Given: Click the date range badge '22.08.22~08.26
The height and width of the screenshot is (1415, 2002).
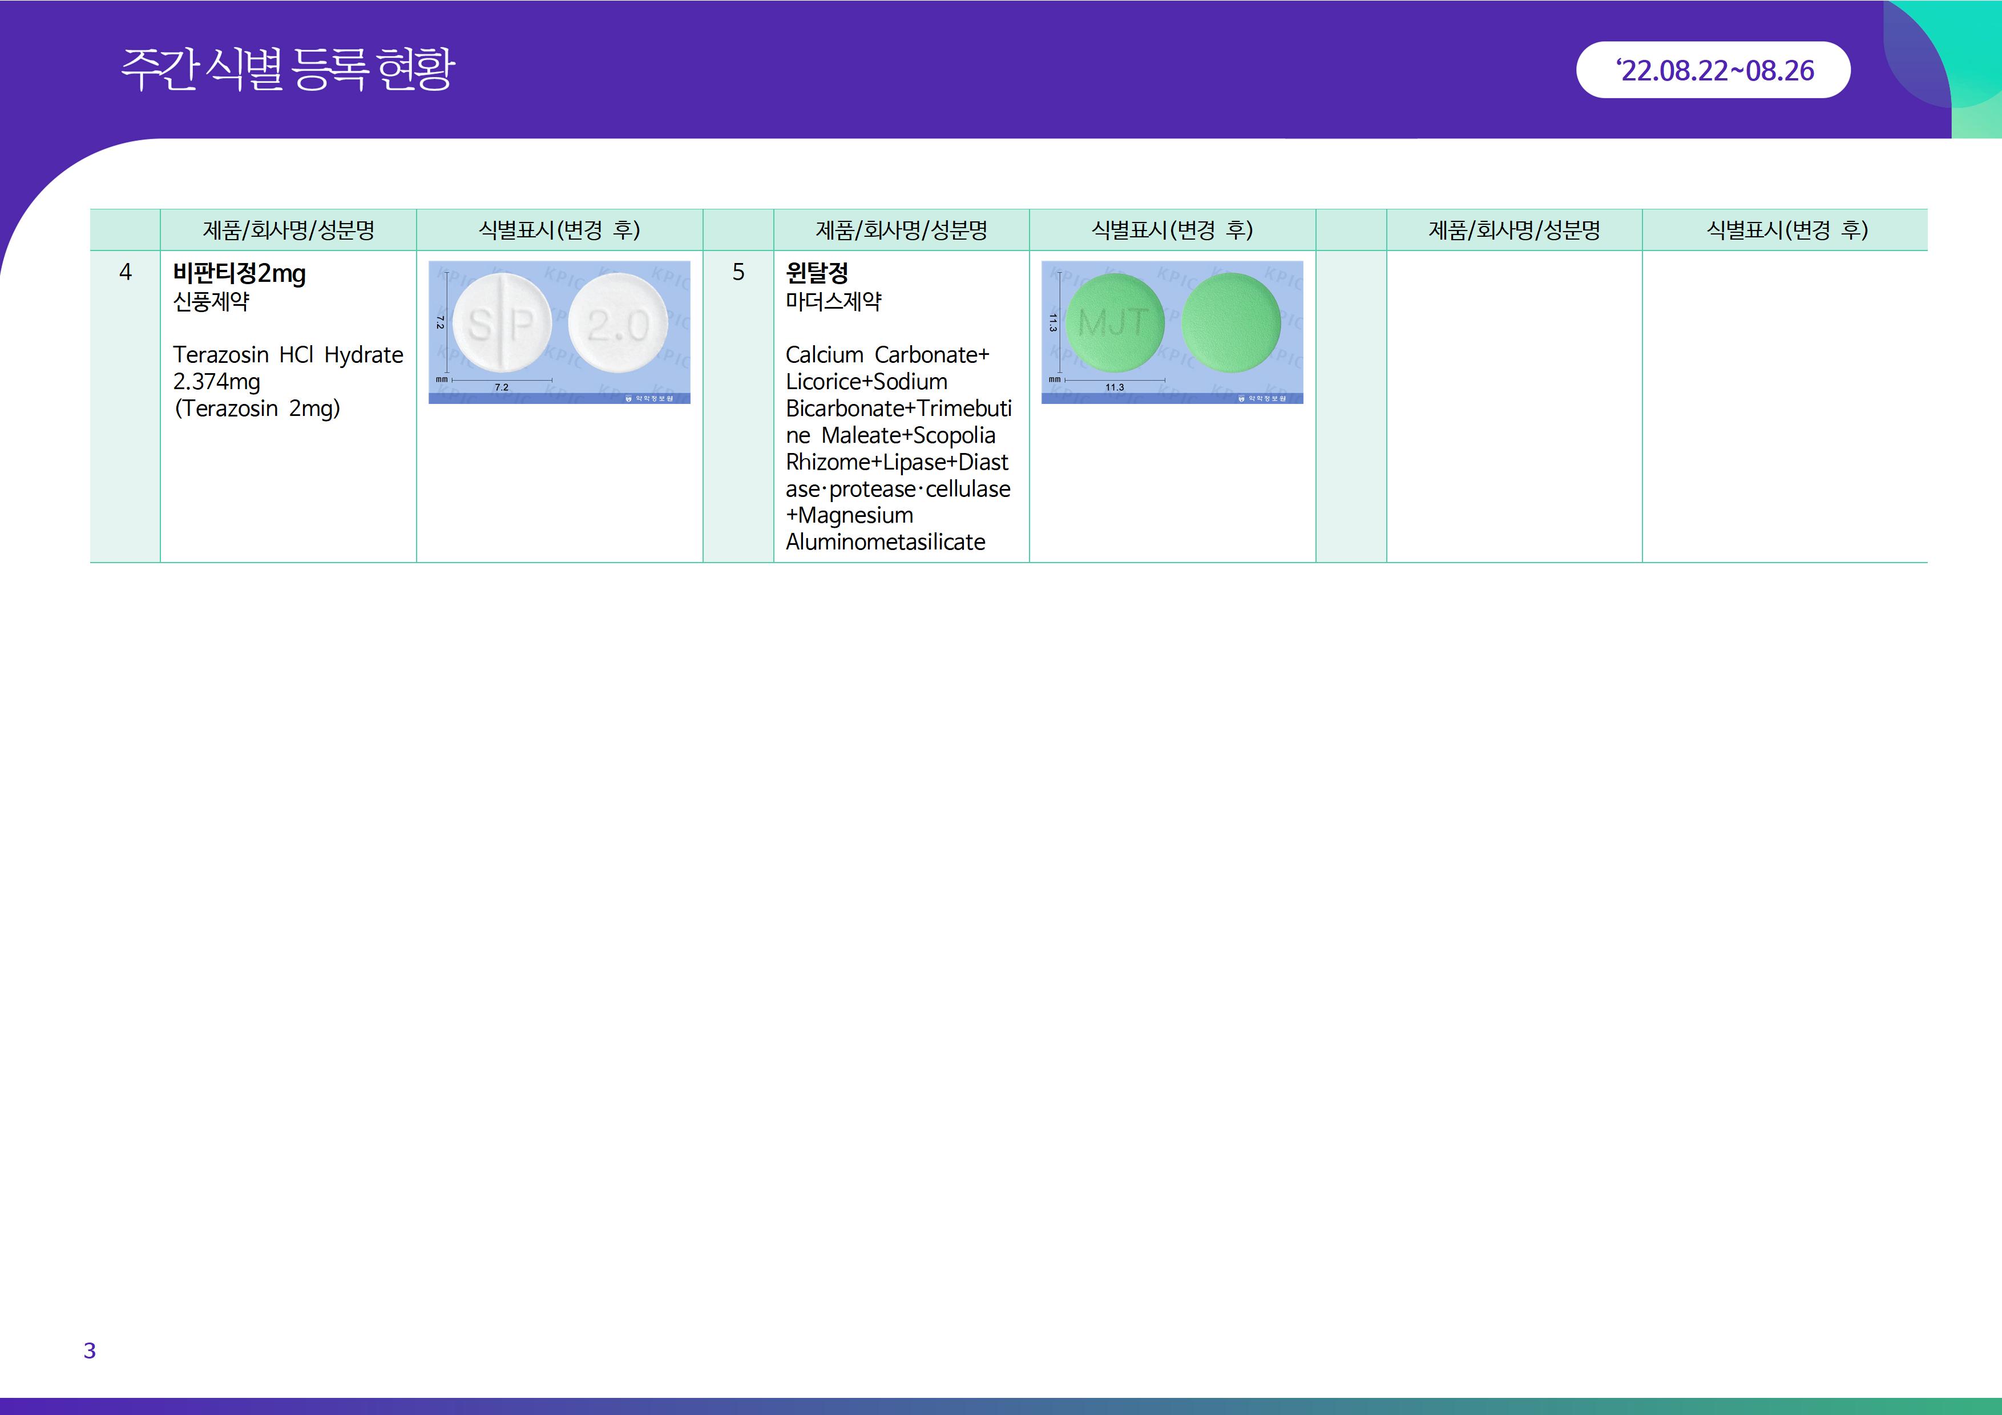Looking at the screenshot, I should (x=1713, y=71).
